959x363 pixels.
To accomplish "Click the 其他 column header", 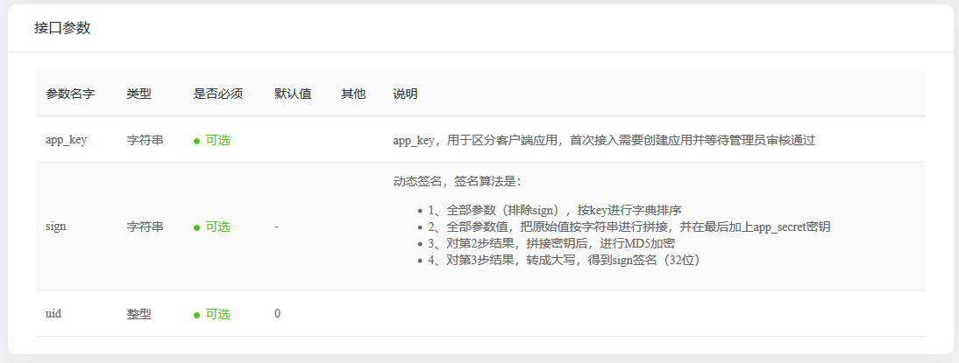I will [352, 94].
